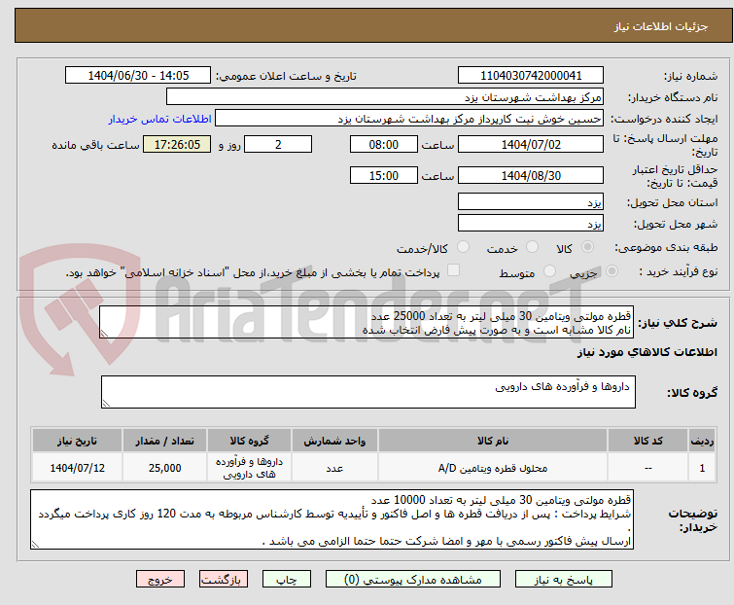Click the پاسخ به نیاز button
The width and height of the screenshot is (734, 605).
point(564,580)
